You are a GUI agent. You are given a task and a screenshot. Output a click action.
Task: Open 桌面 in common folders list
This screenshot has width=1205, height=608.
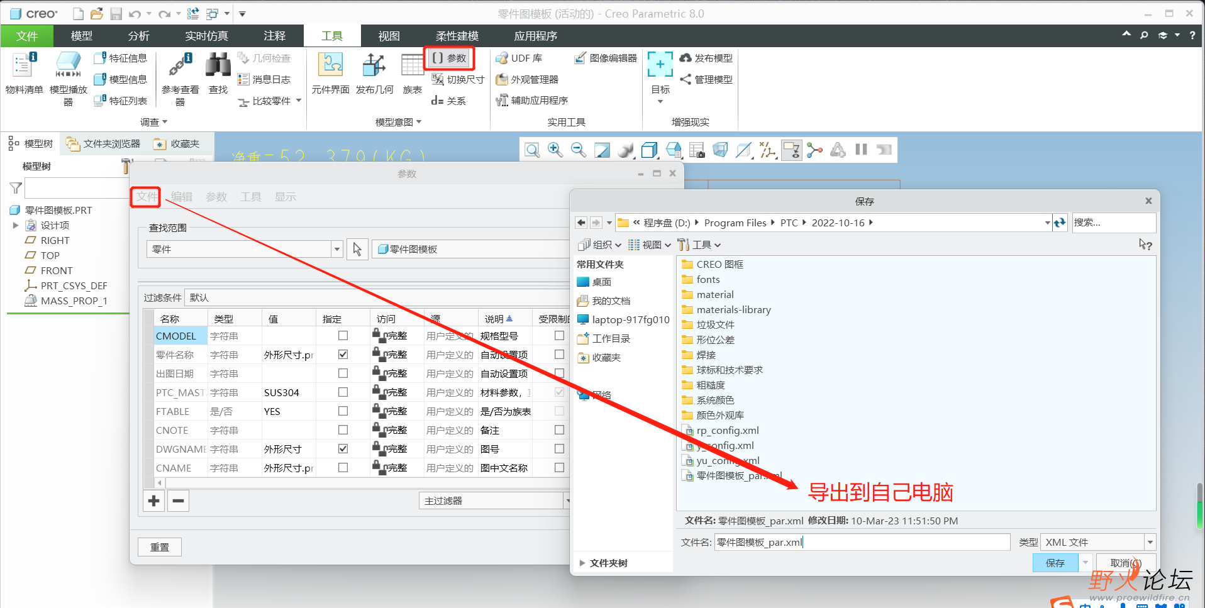coord(594,282)
